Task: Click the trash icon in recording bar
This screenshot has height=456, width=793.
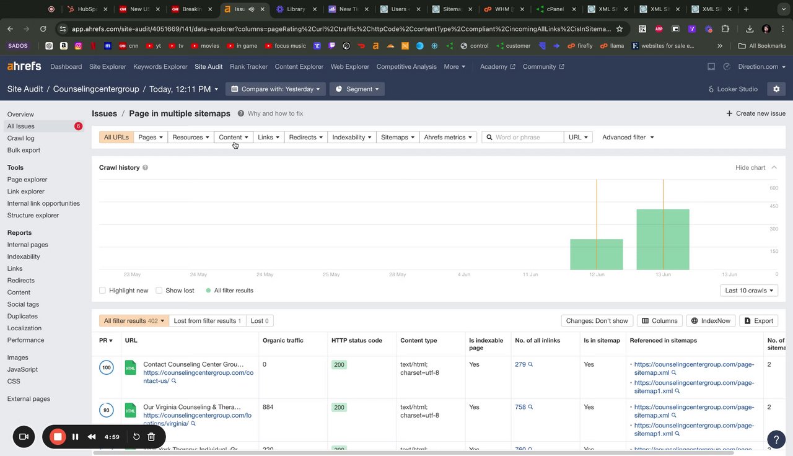Action: click(151, 437)
